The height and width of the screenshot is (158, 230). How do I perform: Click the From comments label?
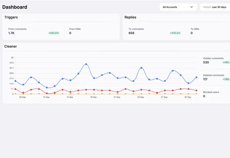tap(17, 29)
